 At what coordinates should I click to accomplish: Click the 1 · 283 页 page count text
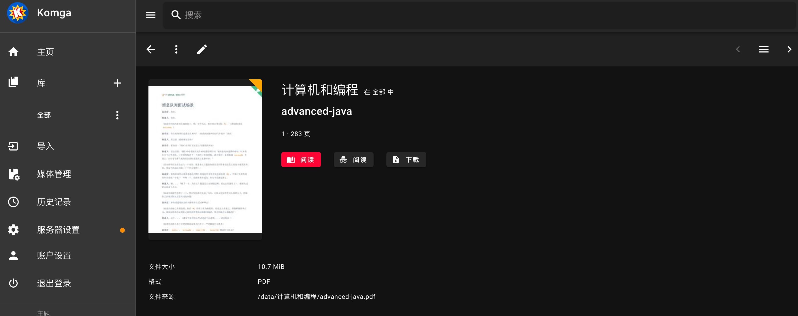click(x=296, y=134)
